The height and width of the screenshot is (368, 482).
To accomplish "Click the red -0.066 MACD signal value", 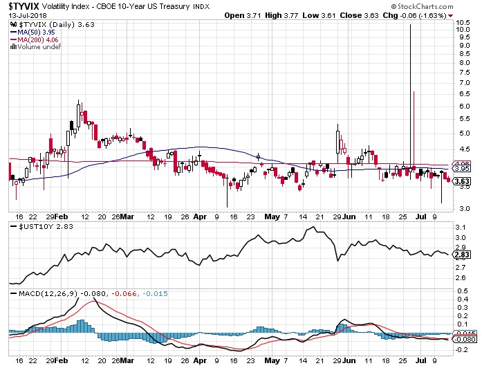I will [124, 293].
